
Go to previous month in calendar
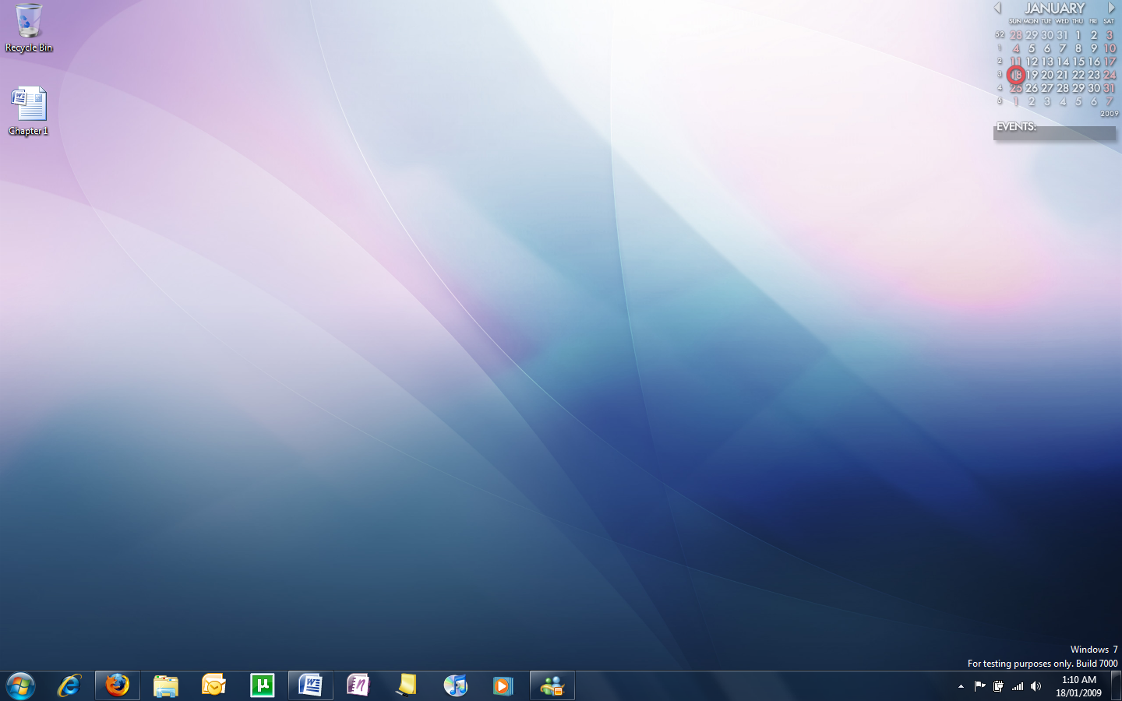click(997, 8)
